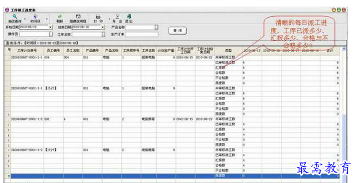Focus the 结束日期 date field
The height and width of the screenshot is (183, 355).
coord(86,27)
